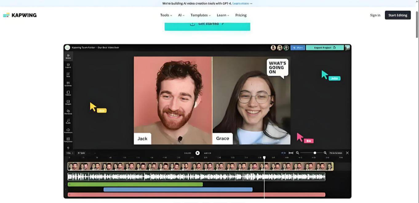Click the timeline zoom slider handle
The width and height of the screenshot is (419, 203).
[315, 153]
